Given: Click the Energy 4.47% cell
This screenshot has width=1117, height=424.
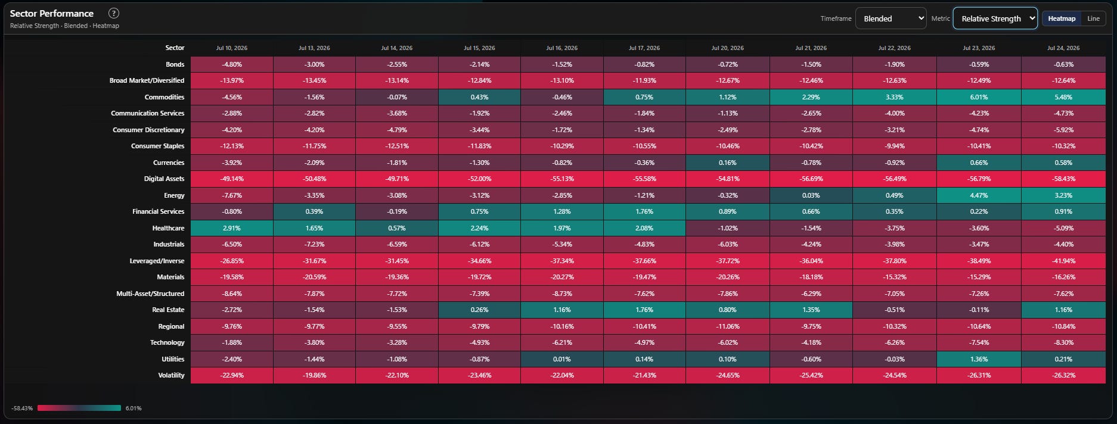Looking at the screenshot, I should (979, 195).
